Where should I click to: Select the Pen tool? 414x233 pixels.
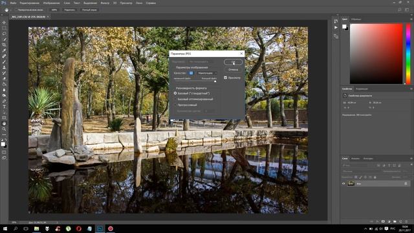click(4, 101)
